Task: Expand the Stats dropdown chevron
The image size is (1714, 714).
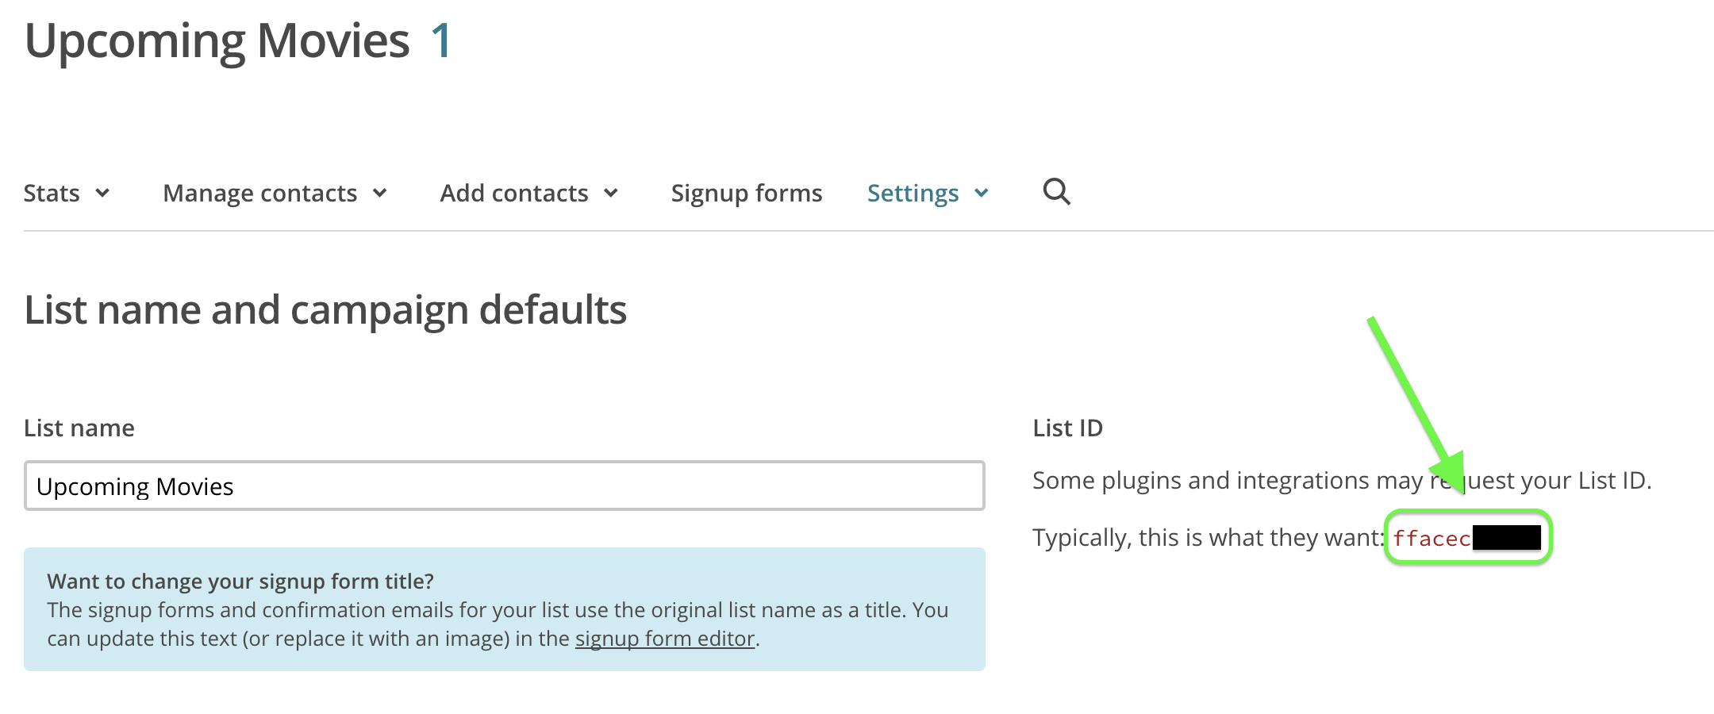Action: (102, 193)
